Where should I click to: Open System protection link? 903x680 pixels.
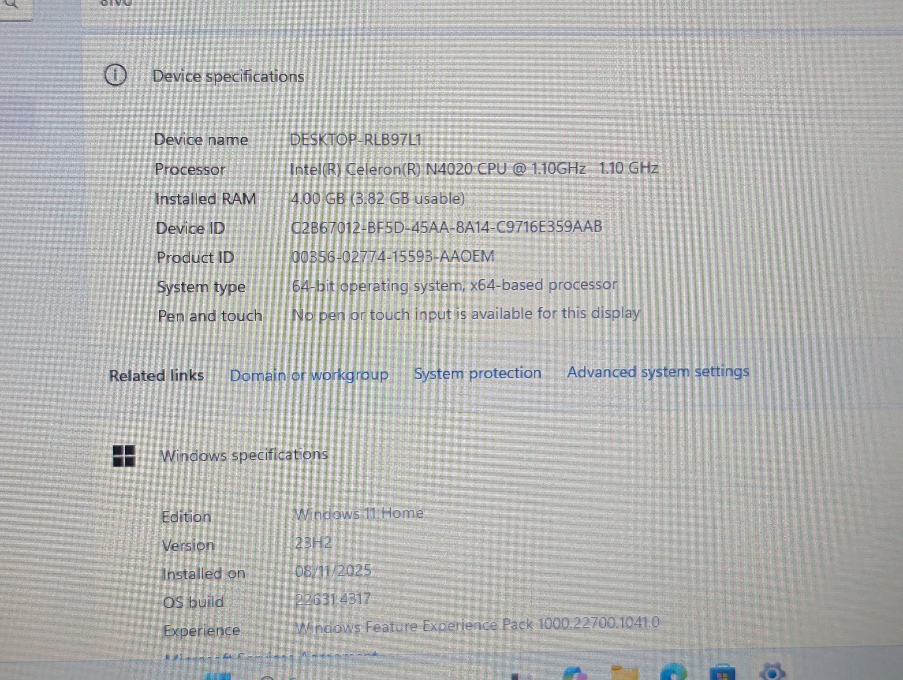coord(477,374)
